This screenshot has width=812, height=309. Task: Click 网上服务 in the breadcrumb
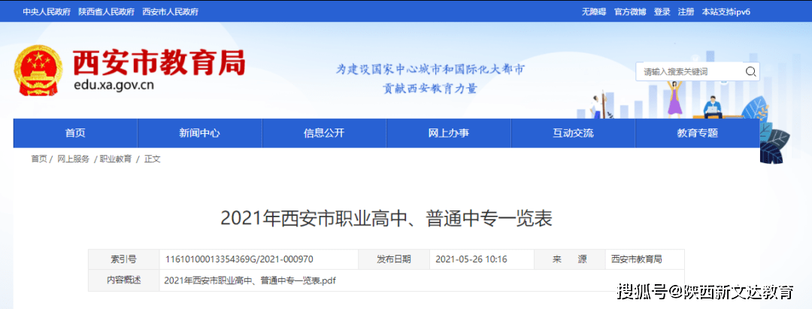pyautogui.click(x=74, y=159)
